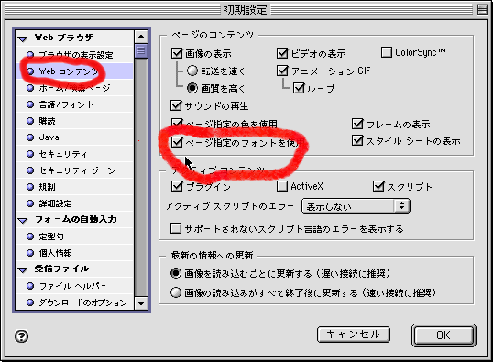Select 詳細設定 in the sidebar

pos(74,203)
